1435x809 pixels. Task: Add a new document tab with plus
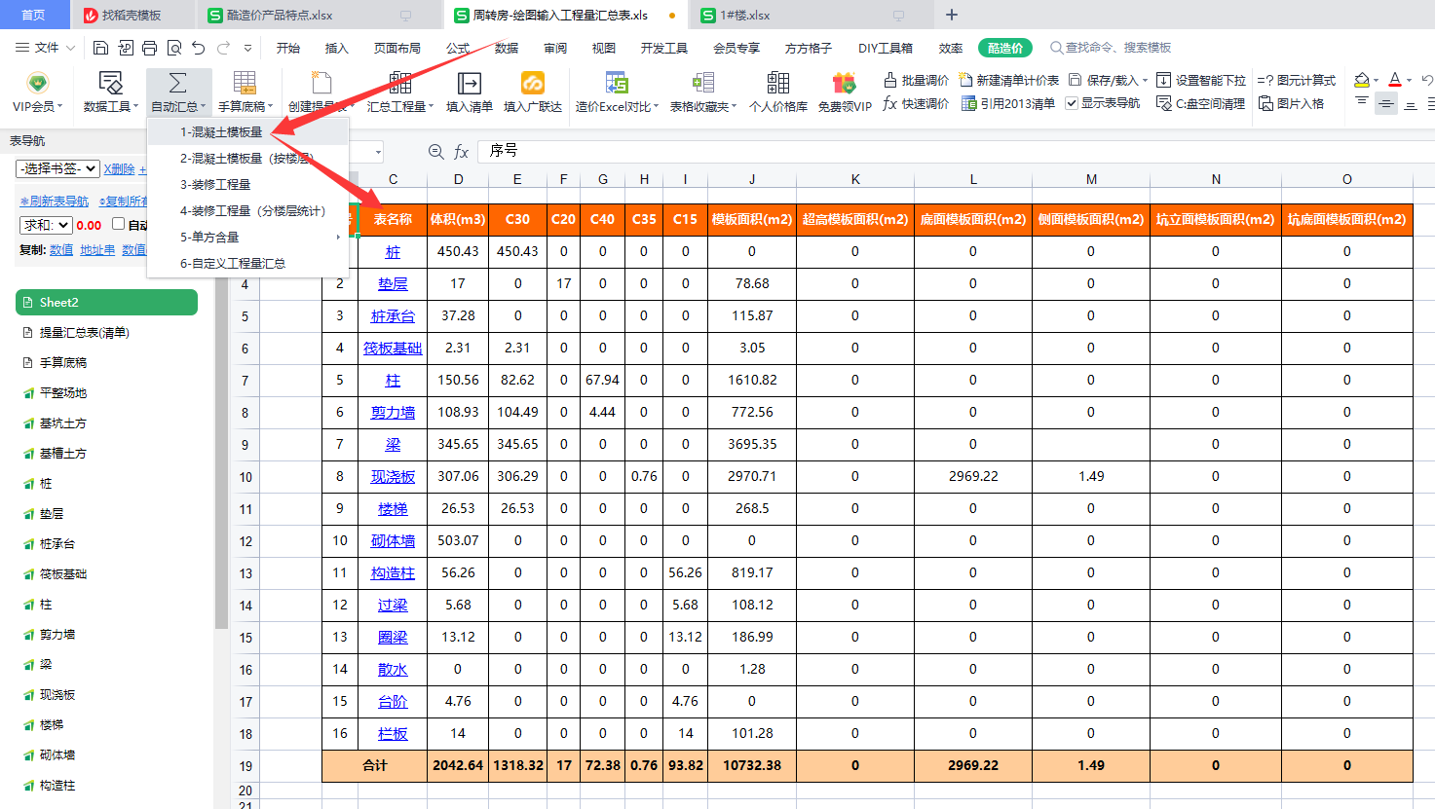pos(952,15)
